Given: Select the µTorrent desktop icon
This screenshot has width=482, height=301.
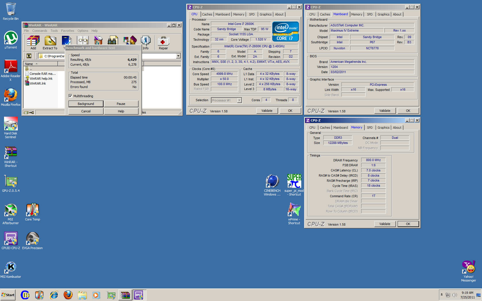Looking at the screenshot, I should pyautogui.click(x=11, y=40).
